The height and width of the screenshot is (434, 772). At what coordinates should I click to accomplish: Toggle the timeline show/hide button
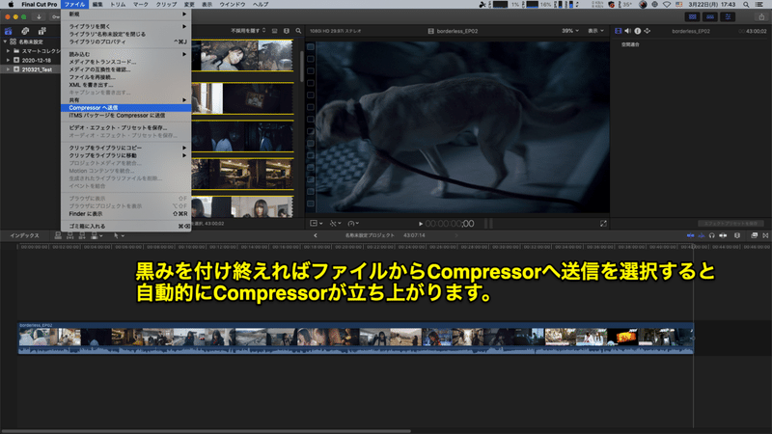point(710,16)
